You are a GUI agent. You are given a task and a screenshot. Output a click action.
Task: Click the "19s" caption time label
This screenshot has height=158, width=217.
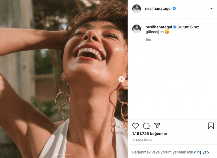click(x=148, y=39)
